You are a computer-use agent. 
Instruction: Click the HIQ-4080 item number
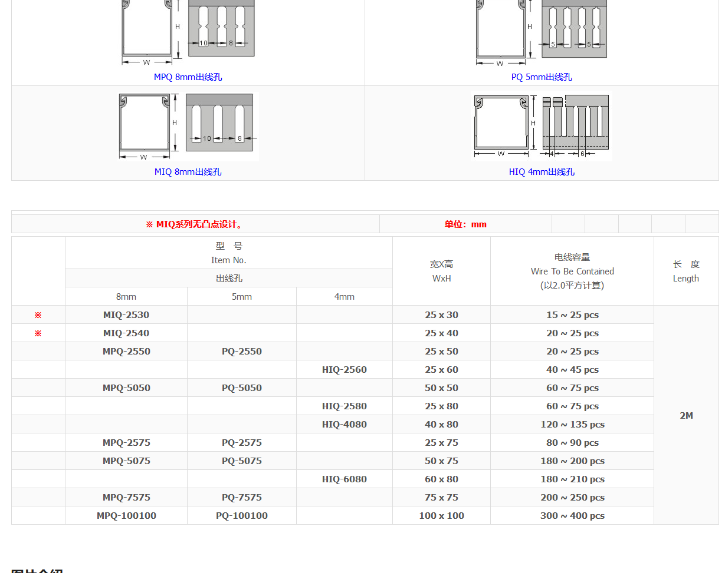pos(344,425)
